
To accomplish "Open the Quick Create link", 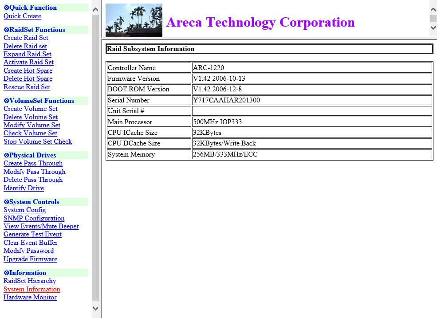I will pos(22,16).
